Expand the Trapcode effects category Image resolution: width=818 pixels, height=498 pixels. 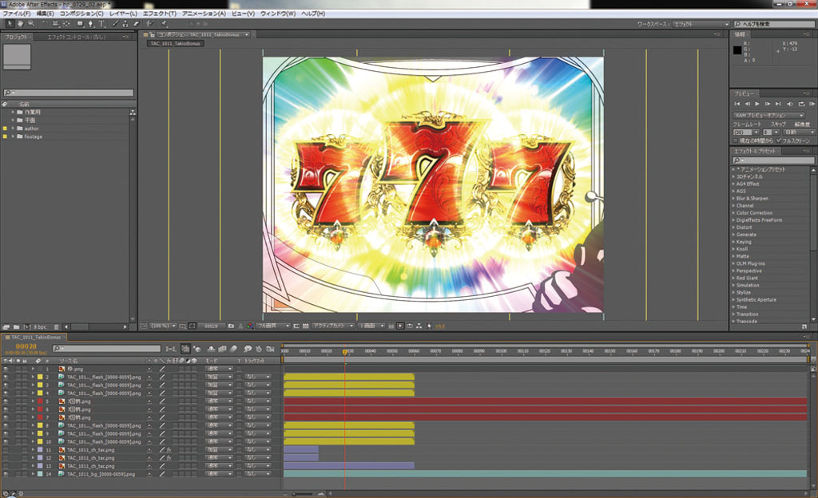pyautogui.click(x=733, y=322)
